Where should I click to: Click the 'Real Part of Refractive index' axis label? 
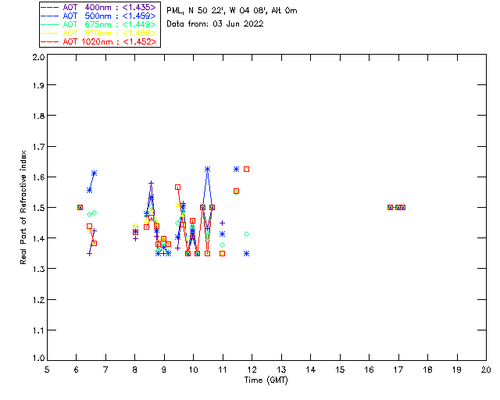[23, 207]
